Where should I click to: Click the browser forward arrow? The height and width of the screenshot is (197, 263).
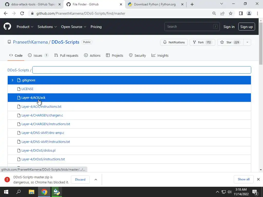pos(14,13)
